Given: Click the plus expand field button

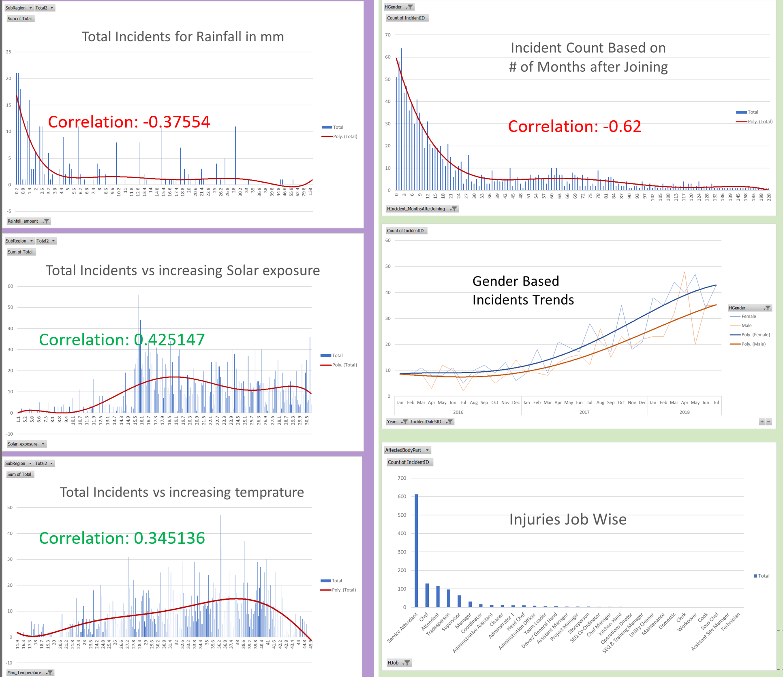Looking at the screenshot, I should [762, 422].
